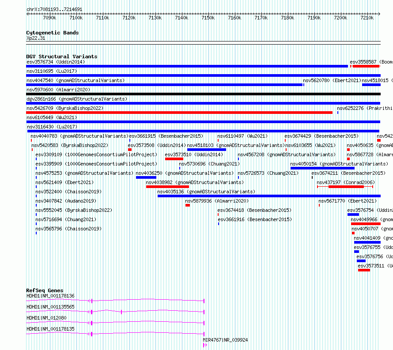The width and height of the screenshot is (393, 350).
Task: Click red bar of nsv5426709 (ByrskaBishop2022)
Action: [179, 113]
